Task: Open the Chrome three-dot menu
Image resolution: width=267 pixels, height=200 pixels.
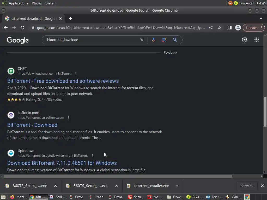Action: click(261, 28)
